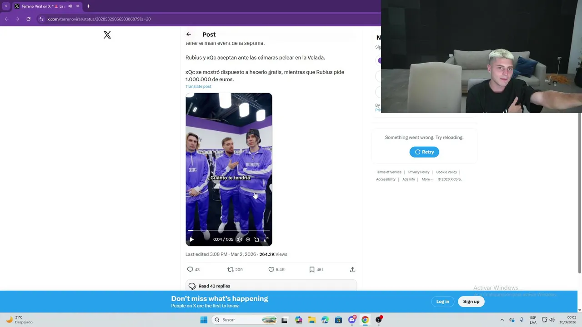This screenshot has height=327, width=582.
Task: Click the Log in button
Action: [x=442, y=302]
